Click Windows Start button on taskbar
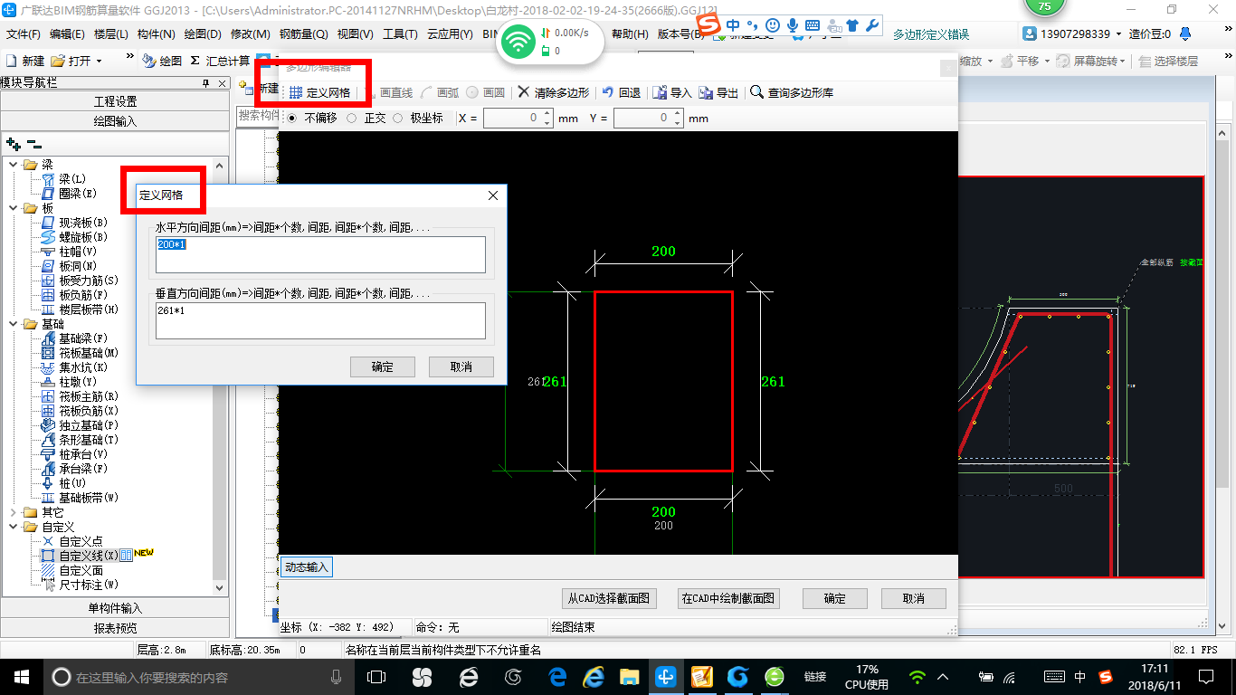 [x=21, y=676]
